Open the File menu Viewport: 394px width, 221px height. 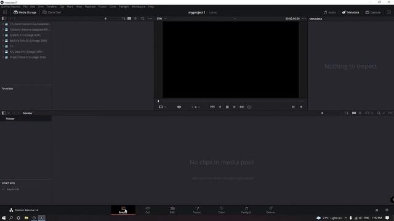pyautogui.click(x=25, y=7)
